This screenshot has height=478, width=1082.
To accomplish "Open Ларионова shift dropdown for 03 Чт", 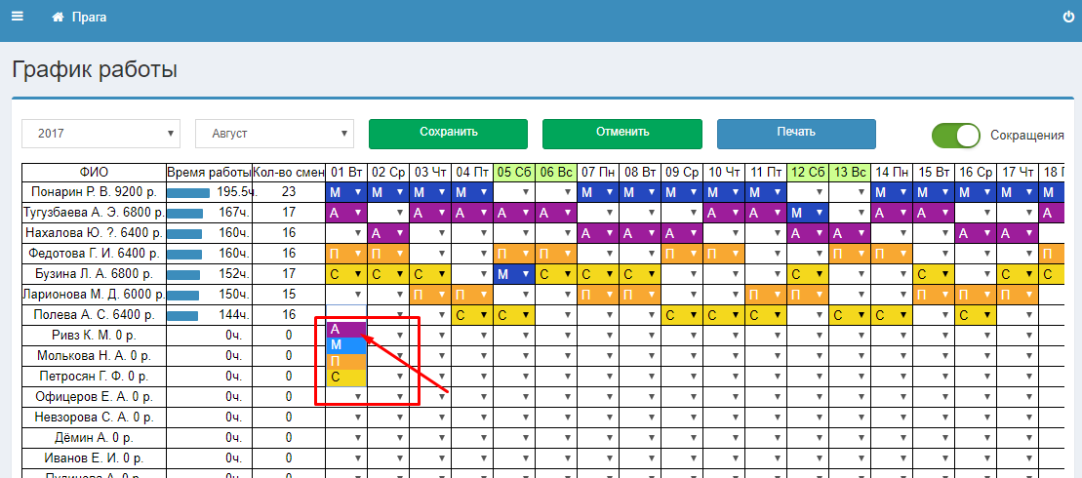I will 430,295.
